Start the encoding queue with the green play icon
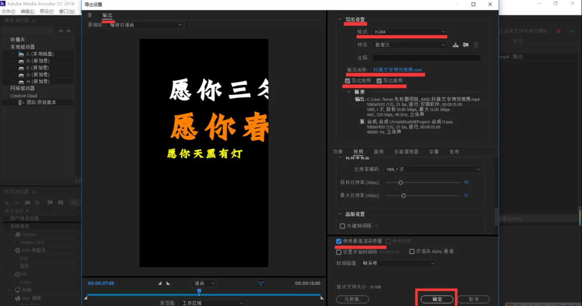Screen dimensions: 582x306 pos(572,31)
